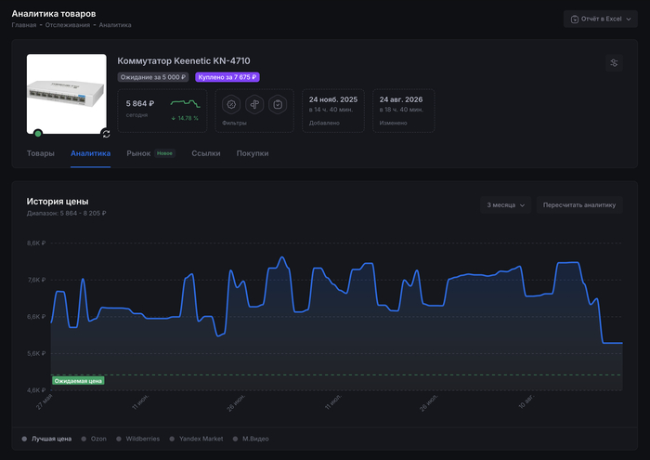Toggle the Yandex Market legend series
This screenshot has height=460, width=650.
pos(197,439)
